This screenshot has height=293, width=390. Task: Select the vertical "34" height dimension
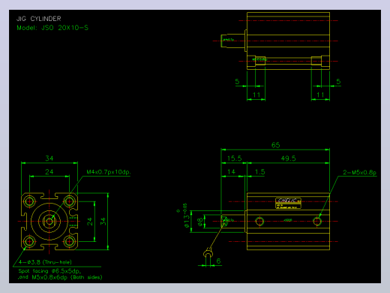coord(103,222)
